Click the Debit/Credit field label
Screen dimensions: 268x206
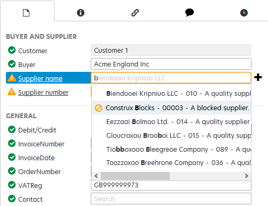coord(37,130)
